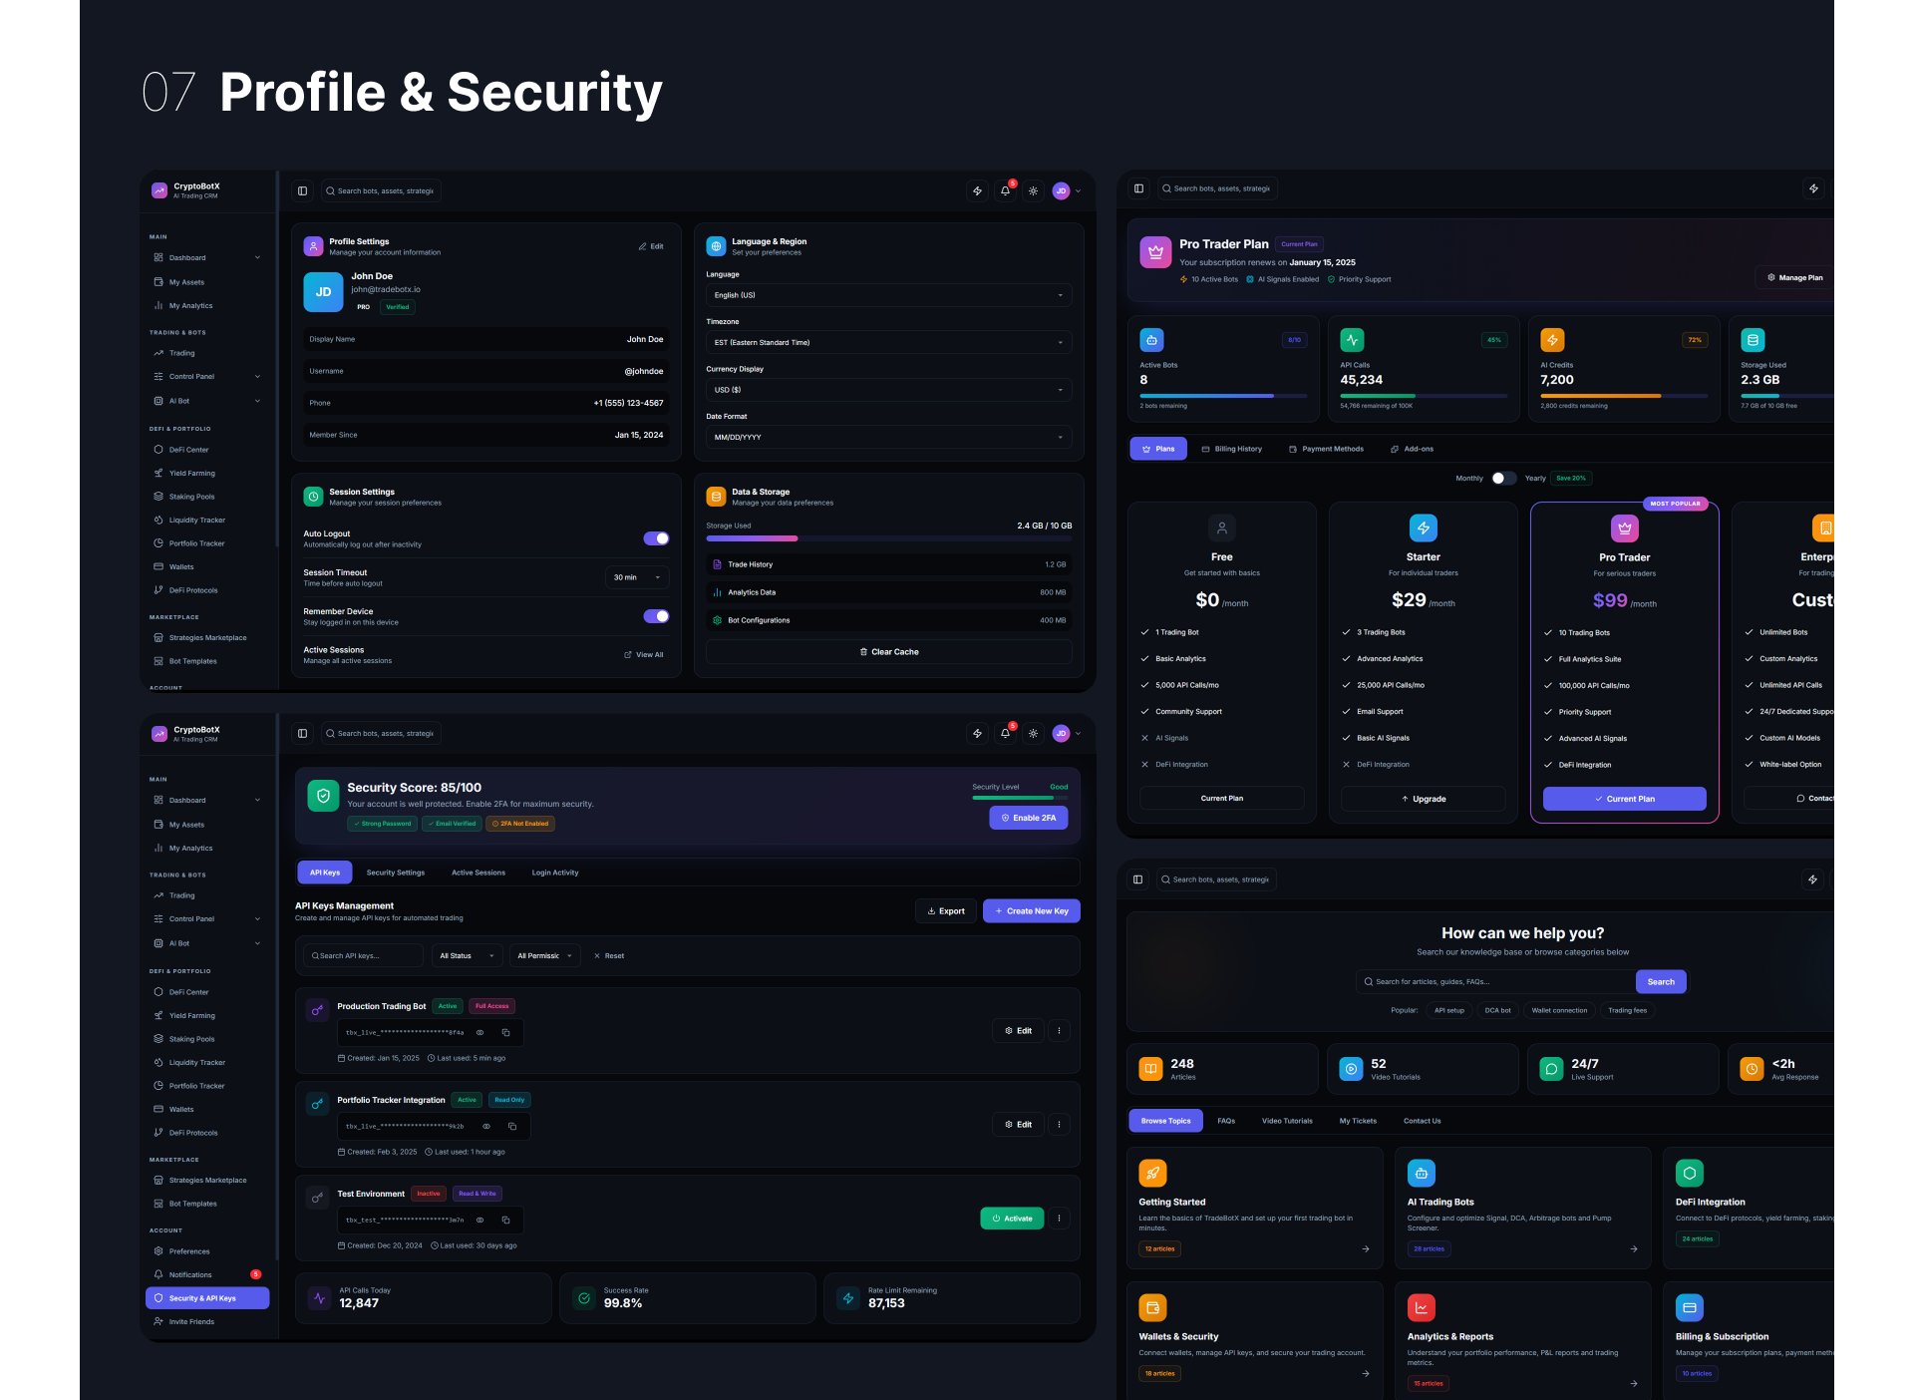Screen dimensions: 1914x1400
Task: Copy the Portfolio Tracker Integration API key
Action: pyautogui.click(x=512, y=1126)
